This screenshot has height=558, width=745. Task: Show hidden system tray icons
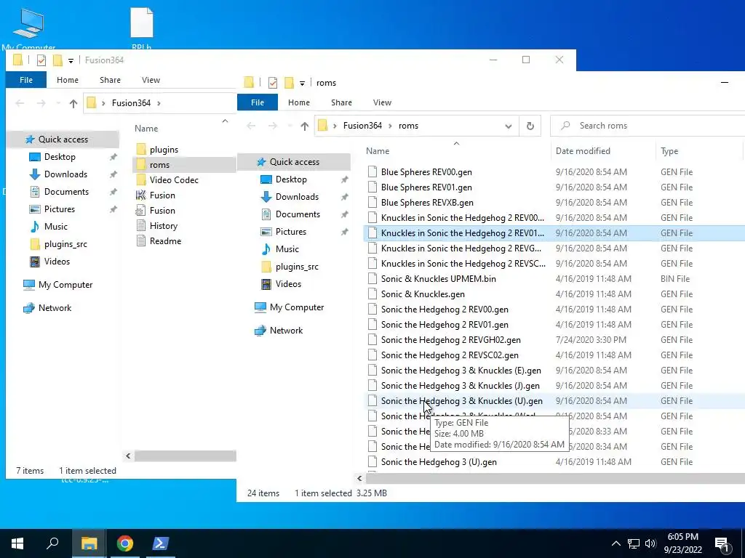point(615,543)
